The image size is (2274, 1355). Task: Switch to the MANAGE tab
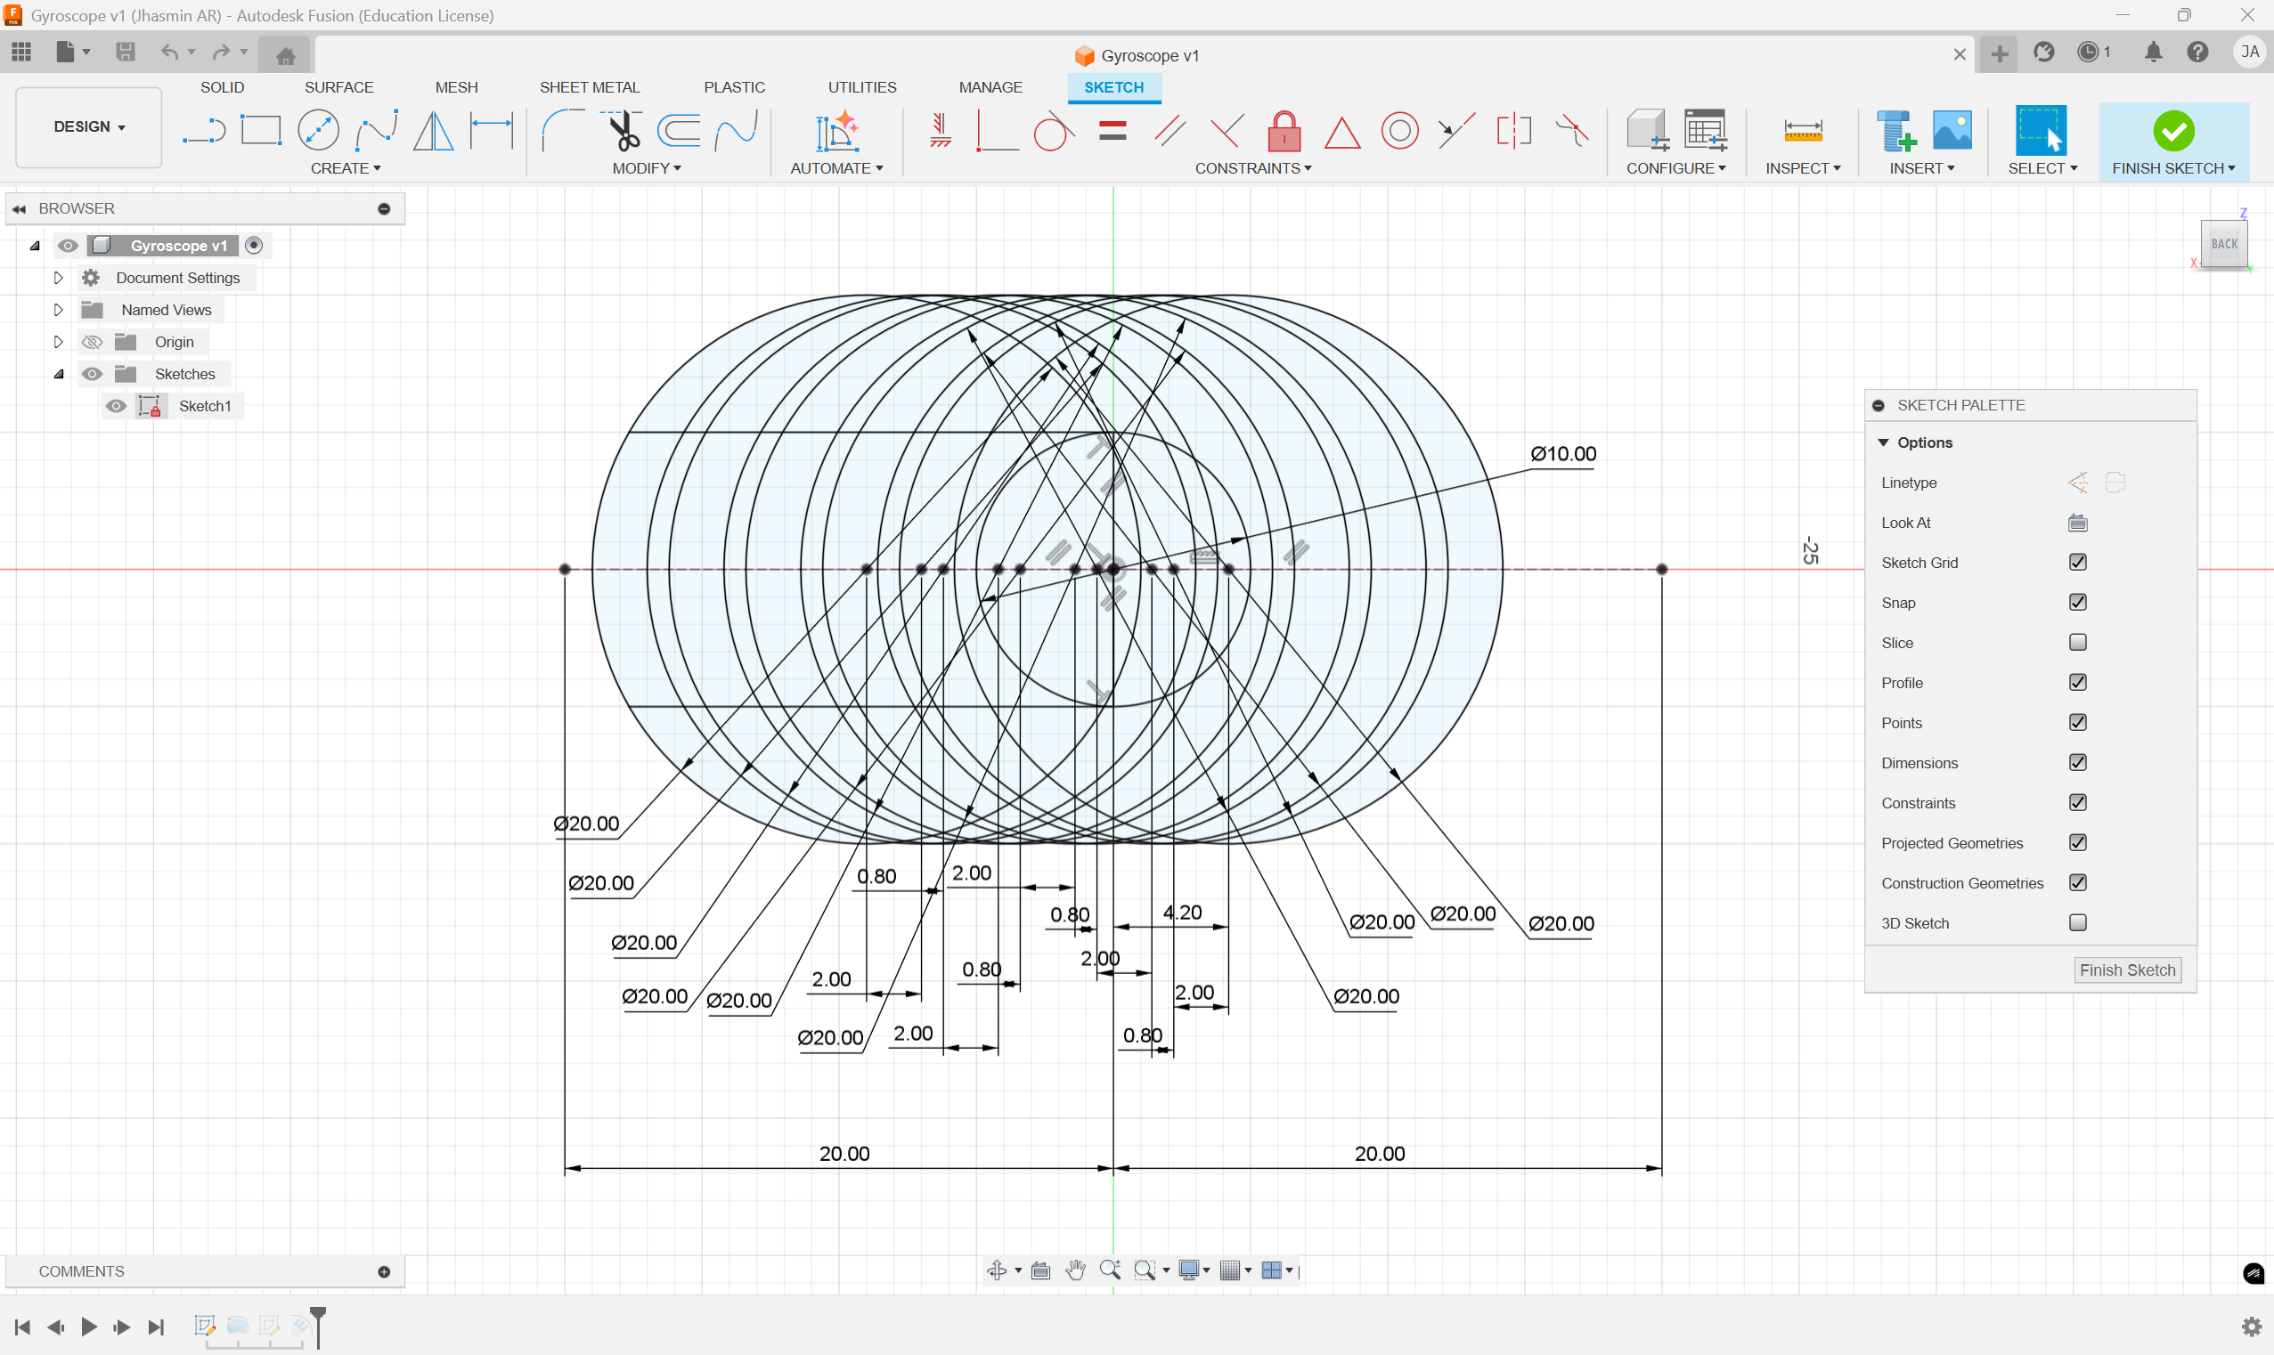(x=990, y=86)
